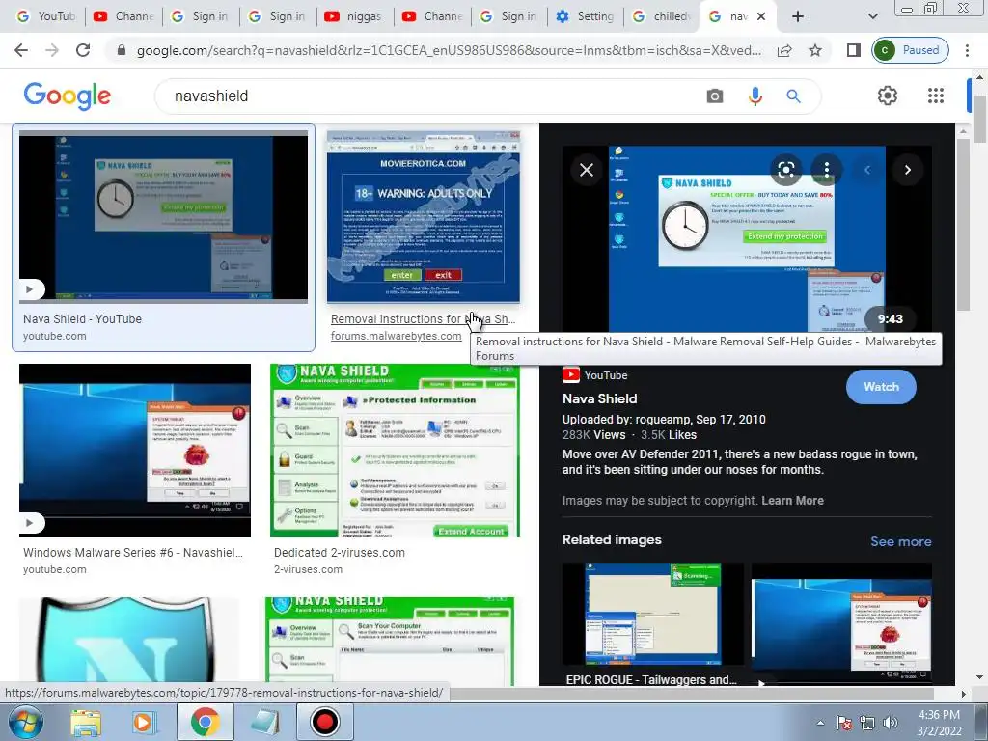This screenshot has height=741, width=988.
Task: Click the preview panel scrollbar
Action: 963,224
